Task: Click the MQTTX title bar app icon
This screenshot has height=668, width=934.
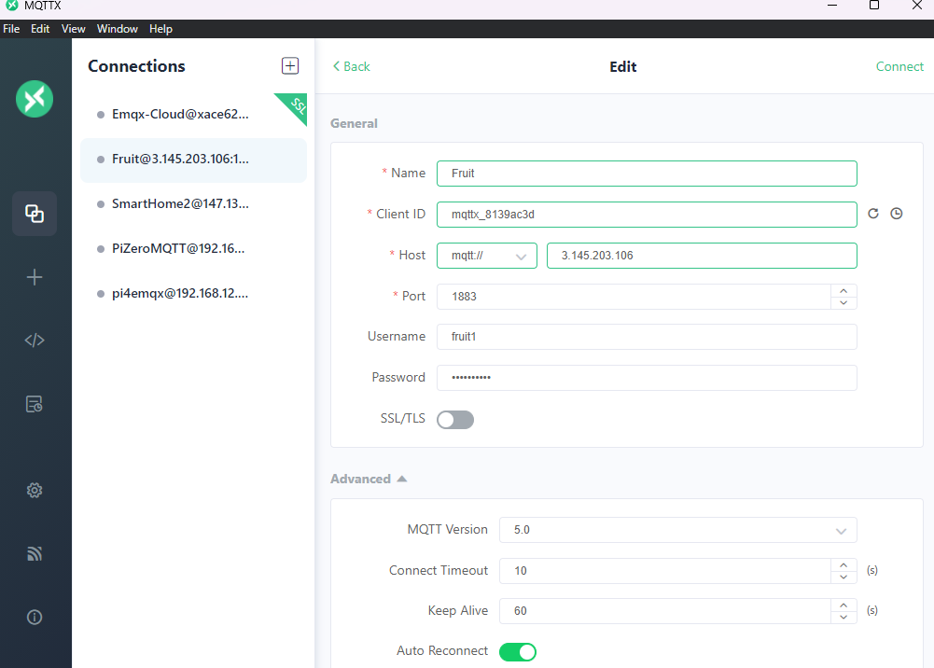Action: pos(12,6)
